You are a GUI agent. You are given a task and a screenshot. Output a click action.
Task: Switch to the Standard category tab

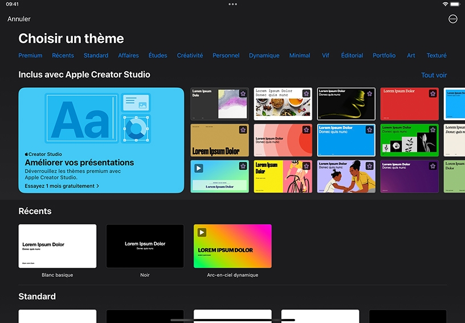pos(96,55)
